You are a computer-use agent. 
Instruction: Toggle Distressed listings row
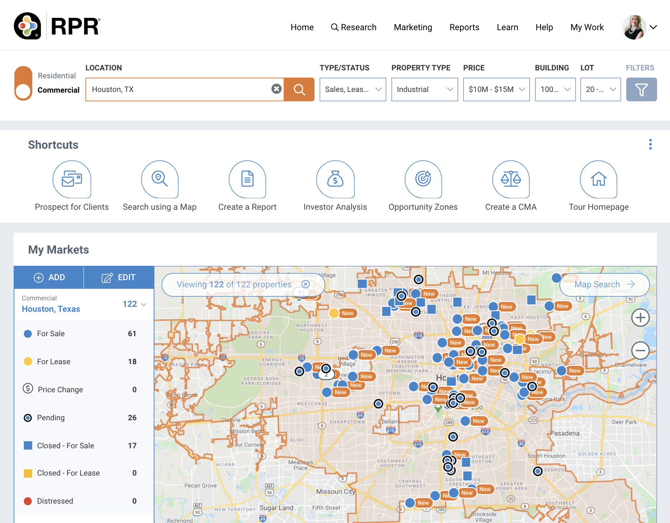click(84, 501)
